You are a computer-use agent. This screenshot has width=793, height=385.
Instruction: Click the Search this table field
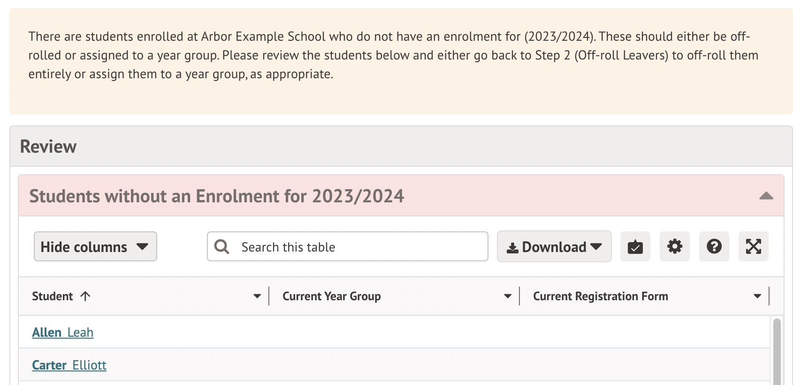click(x=361, y=247)
